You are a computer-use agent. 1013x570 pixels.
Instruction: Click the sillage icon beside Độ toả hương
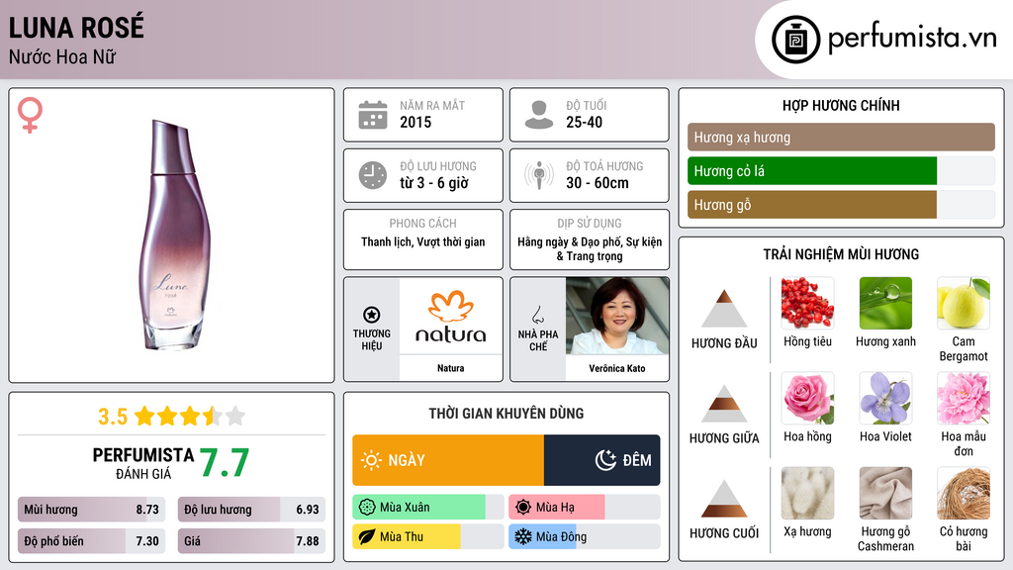(539, 175)
